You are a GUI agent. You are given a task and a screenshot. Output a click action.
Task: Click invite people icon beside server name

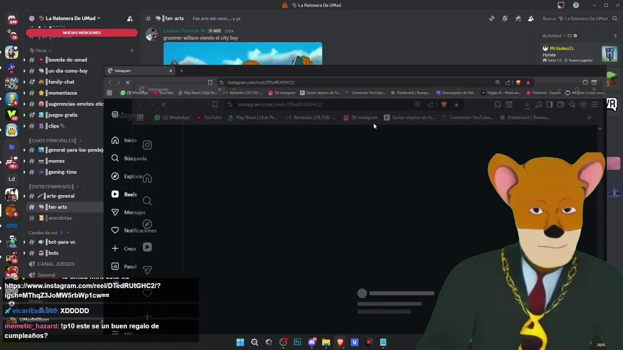coord(130,18)
